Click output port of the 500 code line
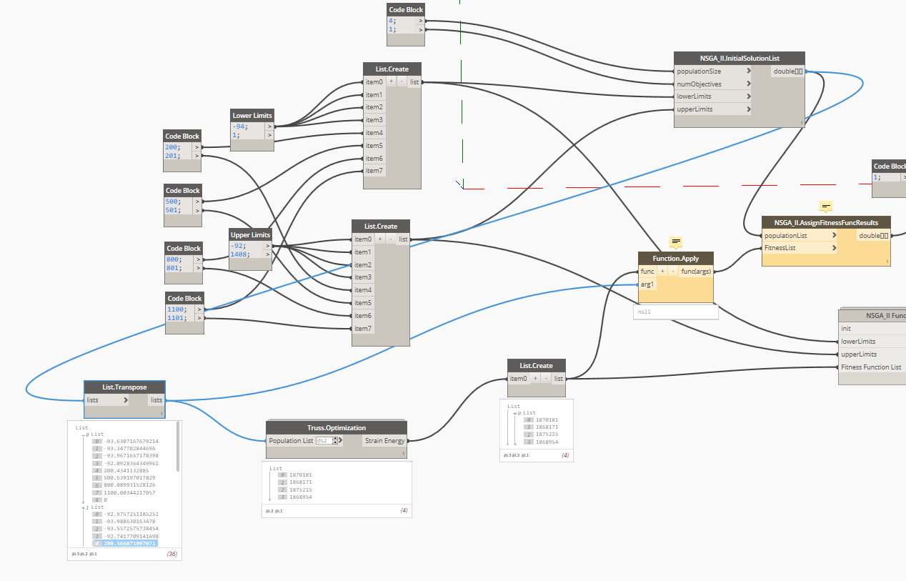906x581 pixels. 197,202
